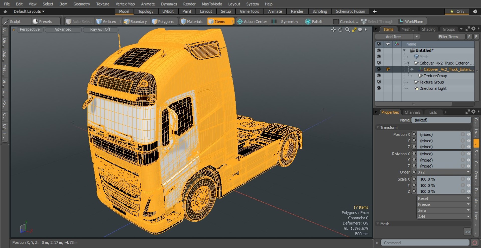The width and height of the screenshot is (481, 248).
Task: Click the Reset button
Action: [444, 198]
